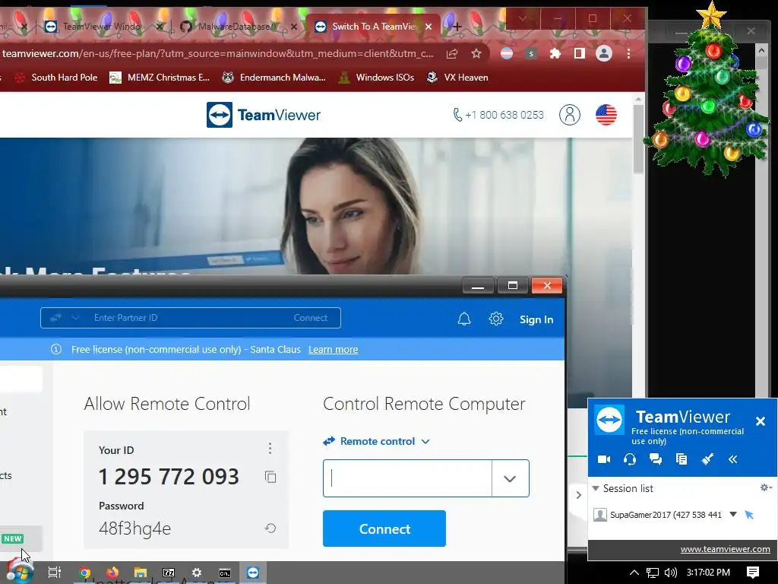Open Command Prompt taskbar icon
The image size is (778, 584).
click(225, 573)
